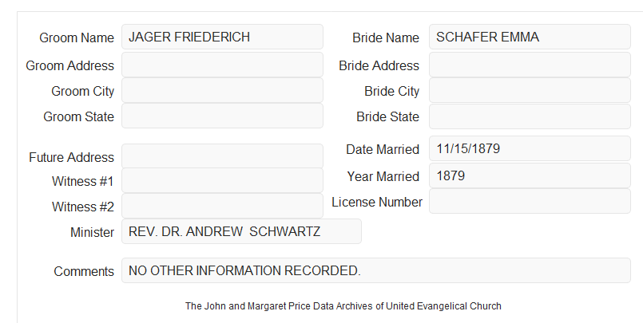Click the Comments text field
The height and width of the screenshot is (323, 643).
(376, 270)
